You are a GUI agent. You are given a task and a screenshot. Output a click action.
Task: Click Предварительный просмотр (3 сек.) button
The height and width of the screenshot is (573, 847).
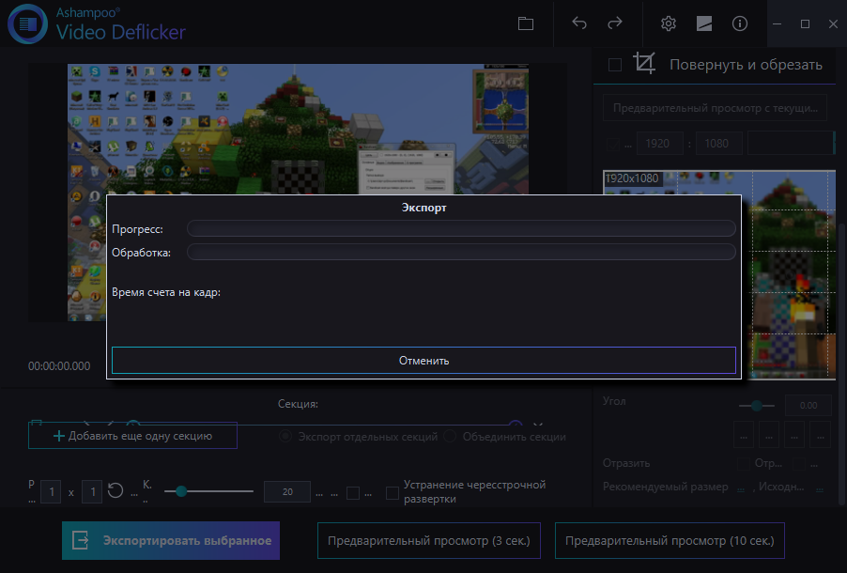429,540
